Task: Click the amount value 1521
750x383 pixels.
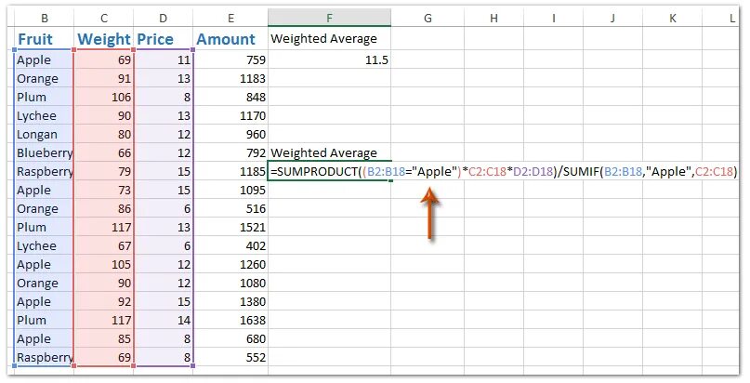Action: click(230, 227)
